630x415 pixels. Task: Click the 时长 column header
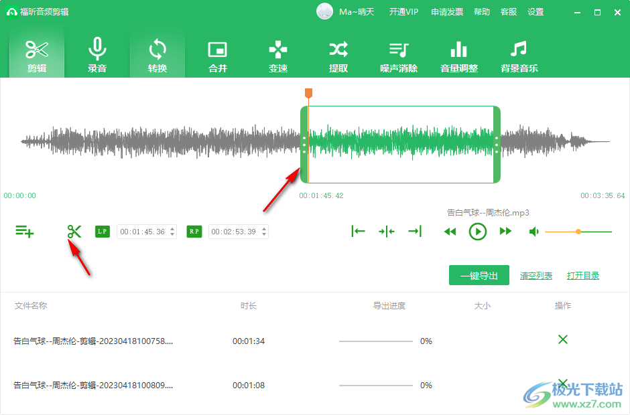[x=249, y=306]
